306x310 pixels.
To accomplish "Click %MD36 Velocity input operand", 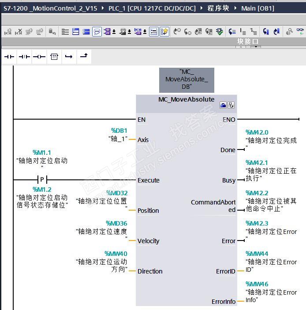I will click(116, 223).
